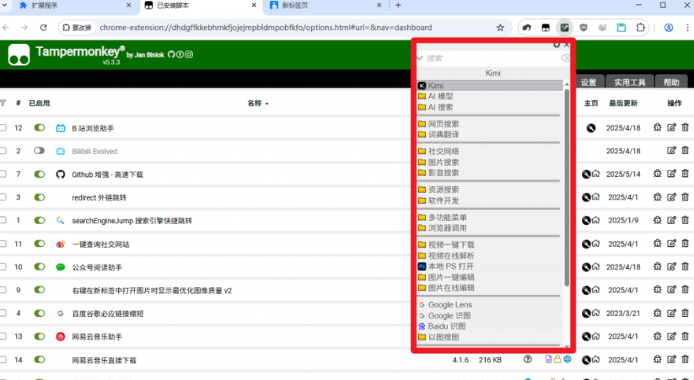The height and width of the screenshot is (380, 694).
Task: Bookmark this page with the star icon
Action: (x=500, y=27)
